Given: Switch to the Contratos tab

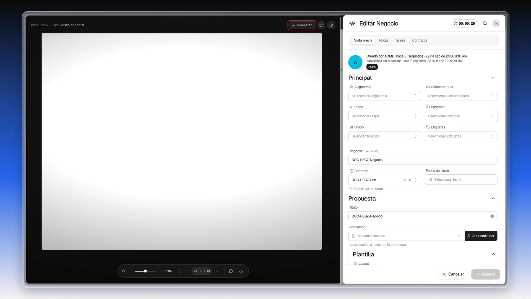Looking at the screenshot, I should point(420,40).
